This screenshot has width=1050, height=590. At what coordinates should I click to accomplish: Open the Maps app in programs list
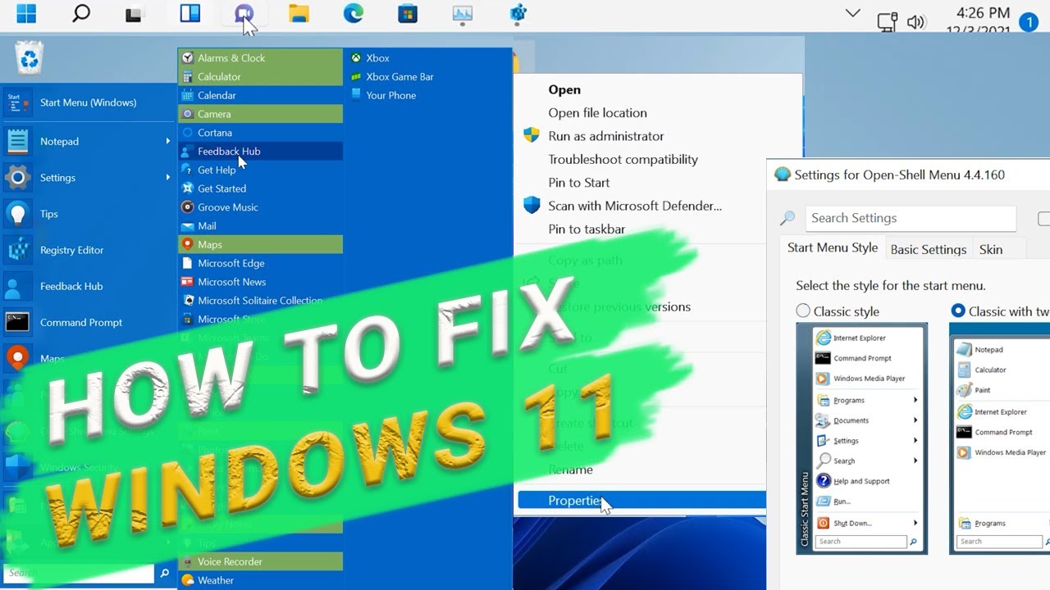261,244
